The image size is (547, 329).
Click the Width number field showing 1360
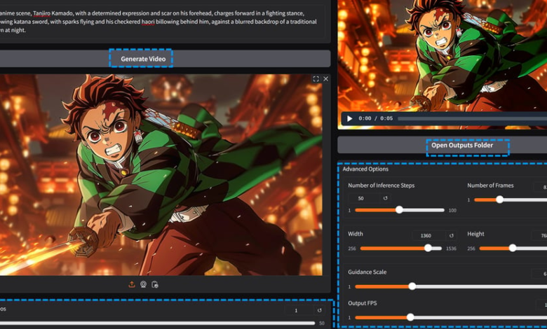point(429,236)
